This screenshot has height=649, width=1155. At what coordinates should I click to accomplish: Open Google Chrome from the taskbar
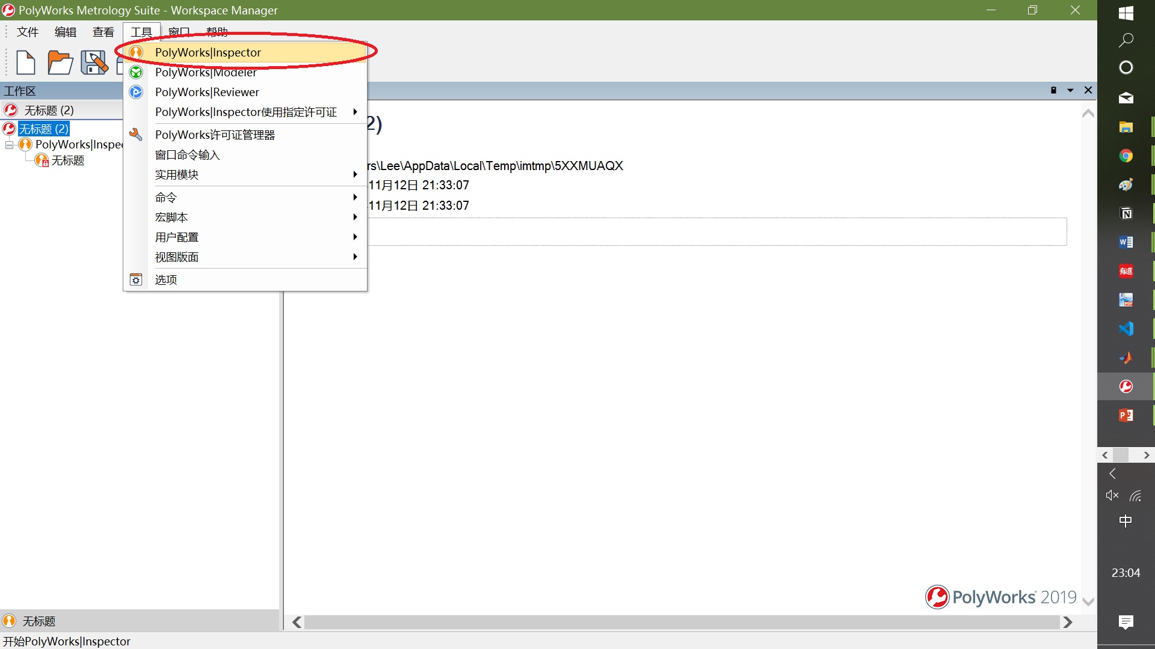1126,156
